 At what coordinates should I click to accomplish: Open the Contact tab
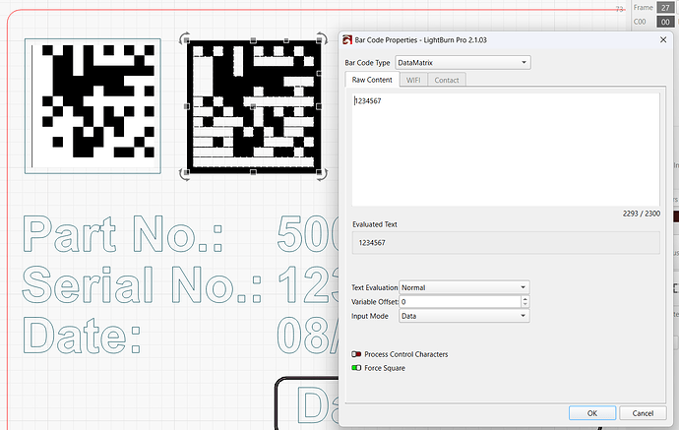tap(447, 80)
